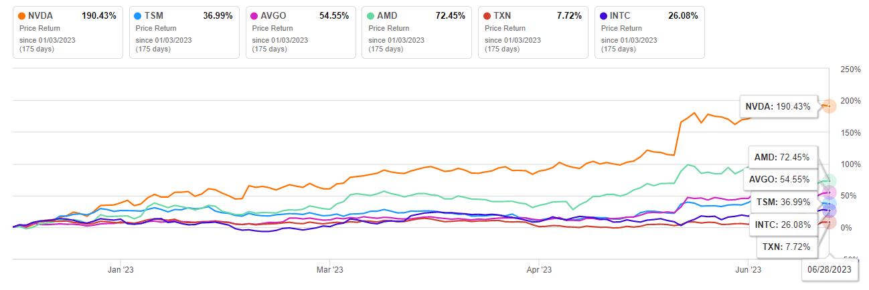This screenshot has width=869, height=290.
Task: Toggle the magenta AVGO legend dot
Action: click(x=256, y=15)
